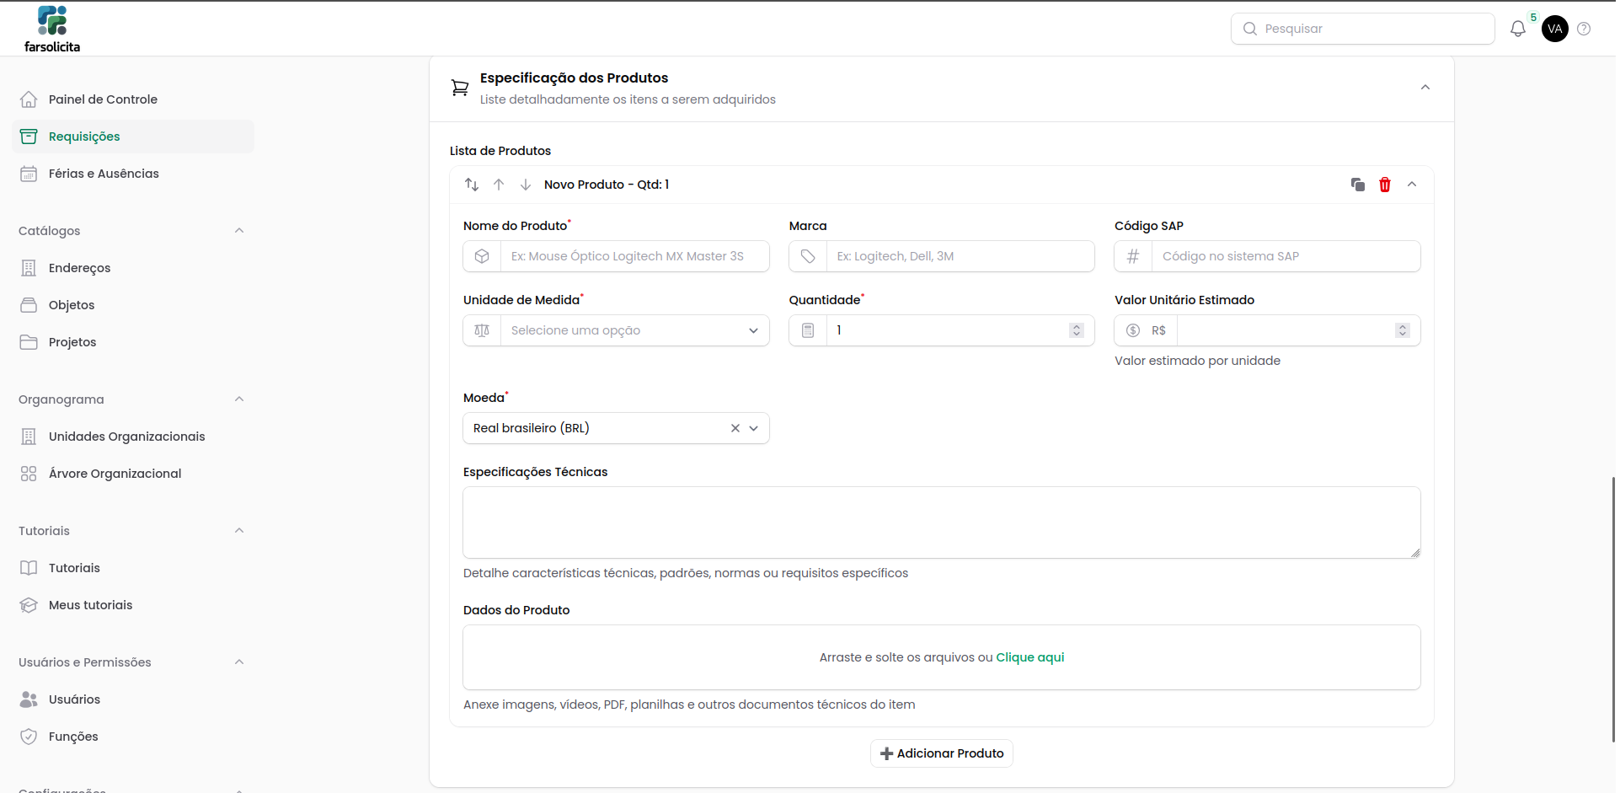Viewport: 1620px width, 793px height.
Task: Collapse the Tutoriais sidebar group
Action: pos(239,531)
